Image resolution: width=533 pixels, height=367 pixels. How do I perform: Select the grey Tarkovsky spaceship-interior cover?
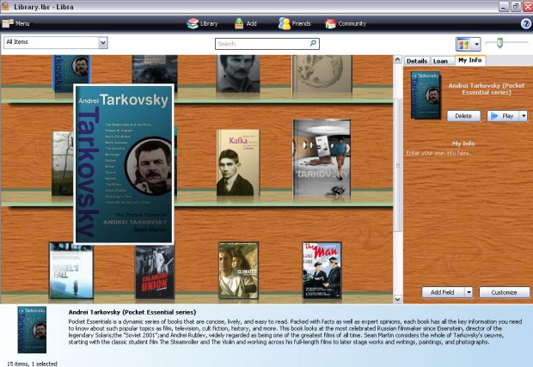click(322, 158)
